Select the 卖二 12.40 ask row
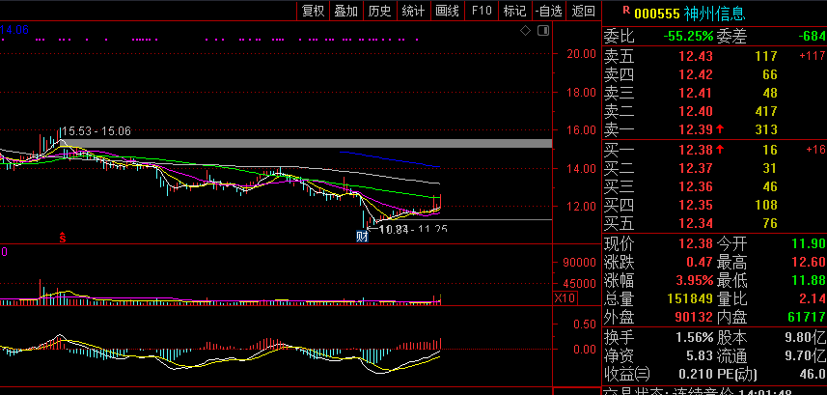This screenshot has height=395, width=827. [x=714, y=111]
